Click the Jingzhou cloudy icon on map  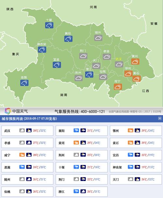point(79,78)
